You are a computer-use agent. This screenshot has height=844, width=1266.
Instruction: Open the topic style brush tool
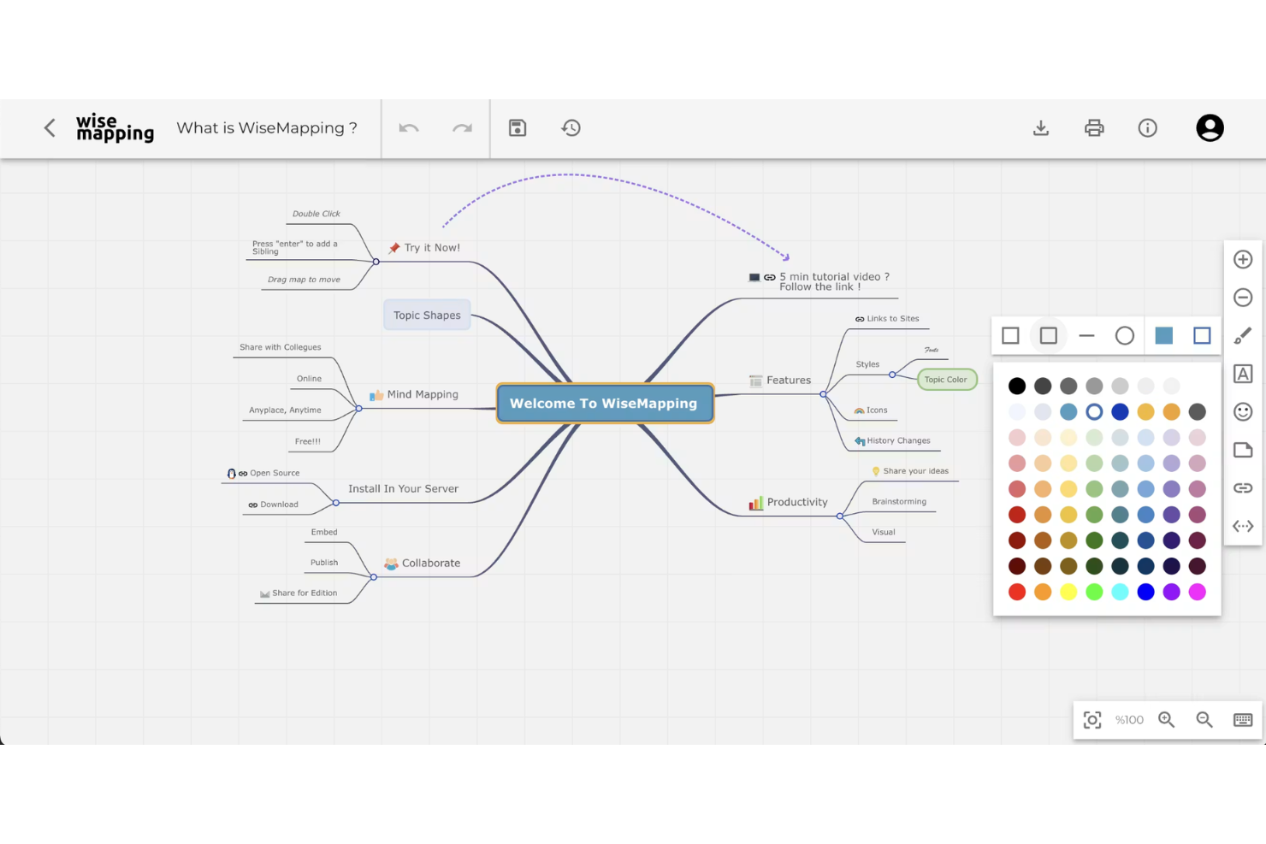1243,335
